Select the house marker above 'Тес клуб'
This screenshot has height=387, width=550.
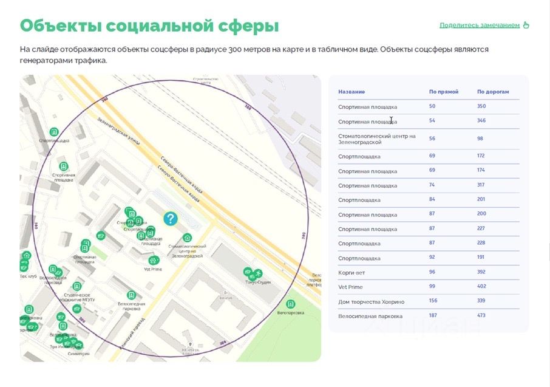pyautogui.click(x=27, y=255)
